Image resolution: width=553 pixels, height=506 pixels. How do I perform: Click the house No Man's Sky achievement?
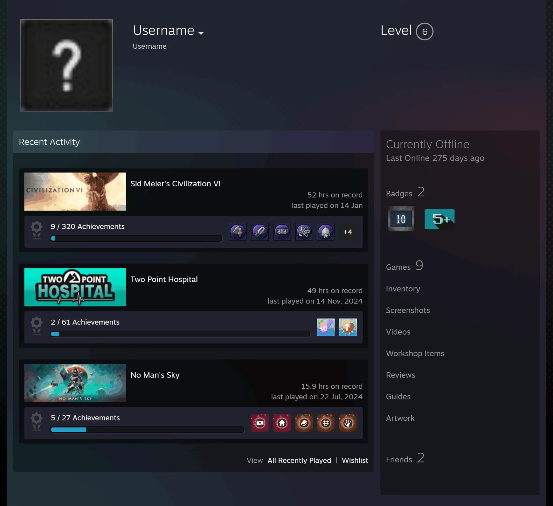(x=282, y=423)
